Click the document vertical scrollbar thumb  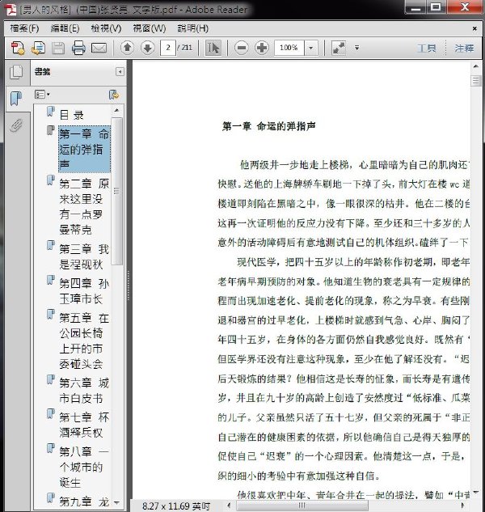pyautogui.click(x=475, y=81)
